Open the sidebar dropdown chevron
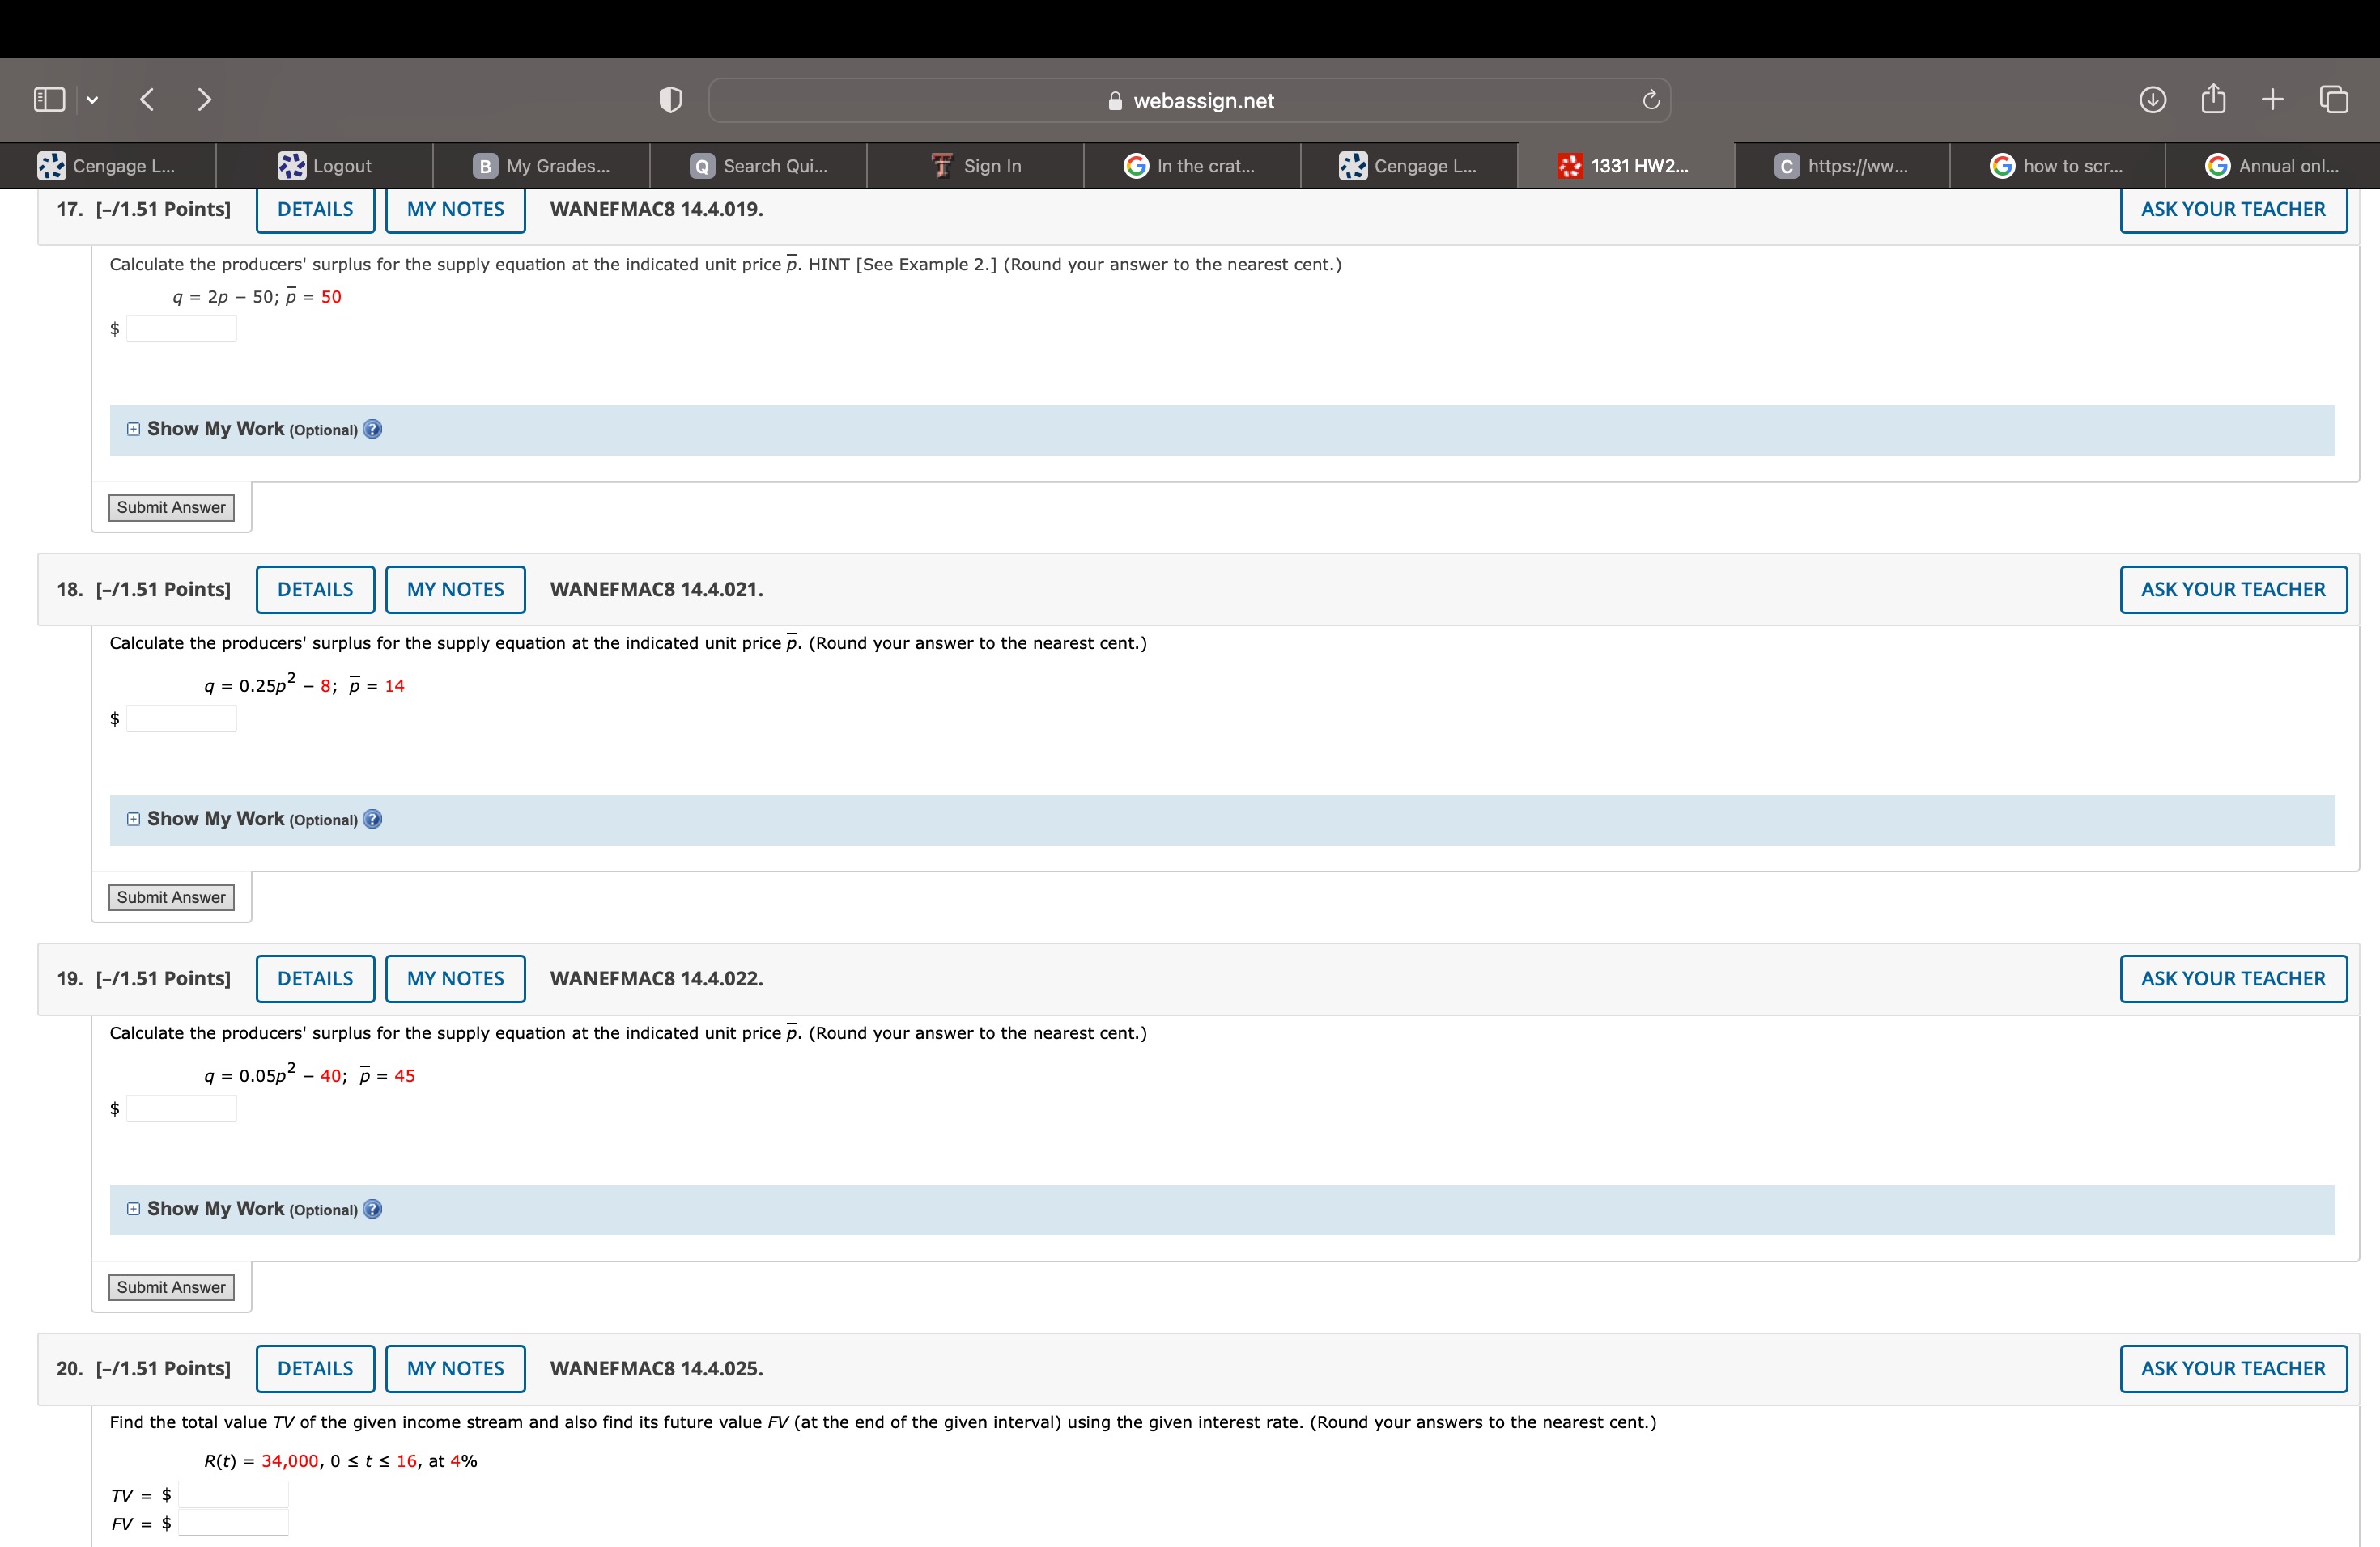 [x=92, y=99]
